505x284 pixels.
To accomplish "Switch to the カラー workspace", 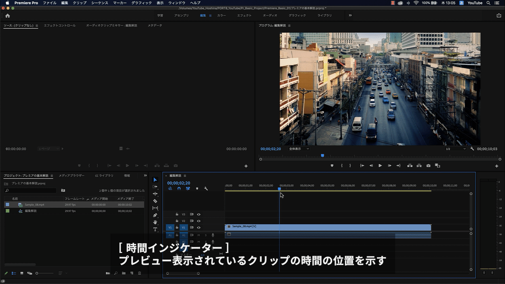I will click(221, 16).
